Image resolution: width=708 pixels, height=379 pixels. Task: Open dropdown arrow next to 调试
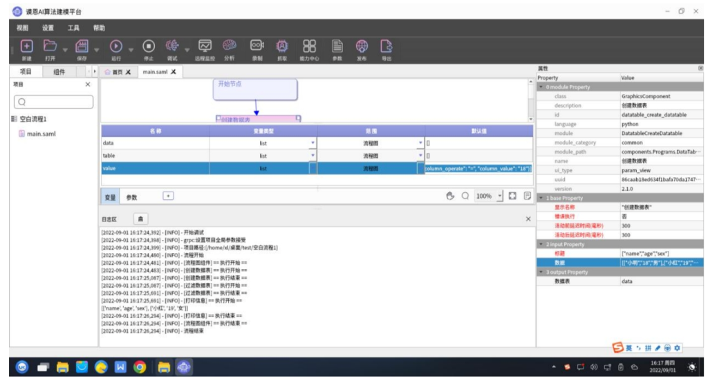(187, 50)
